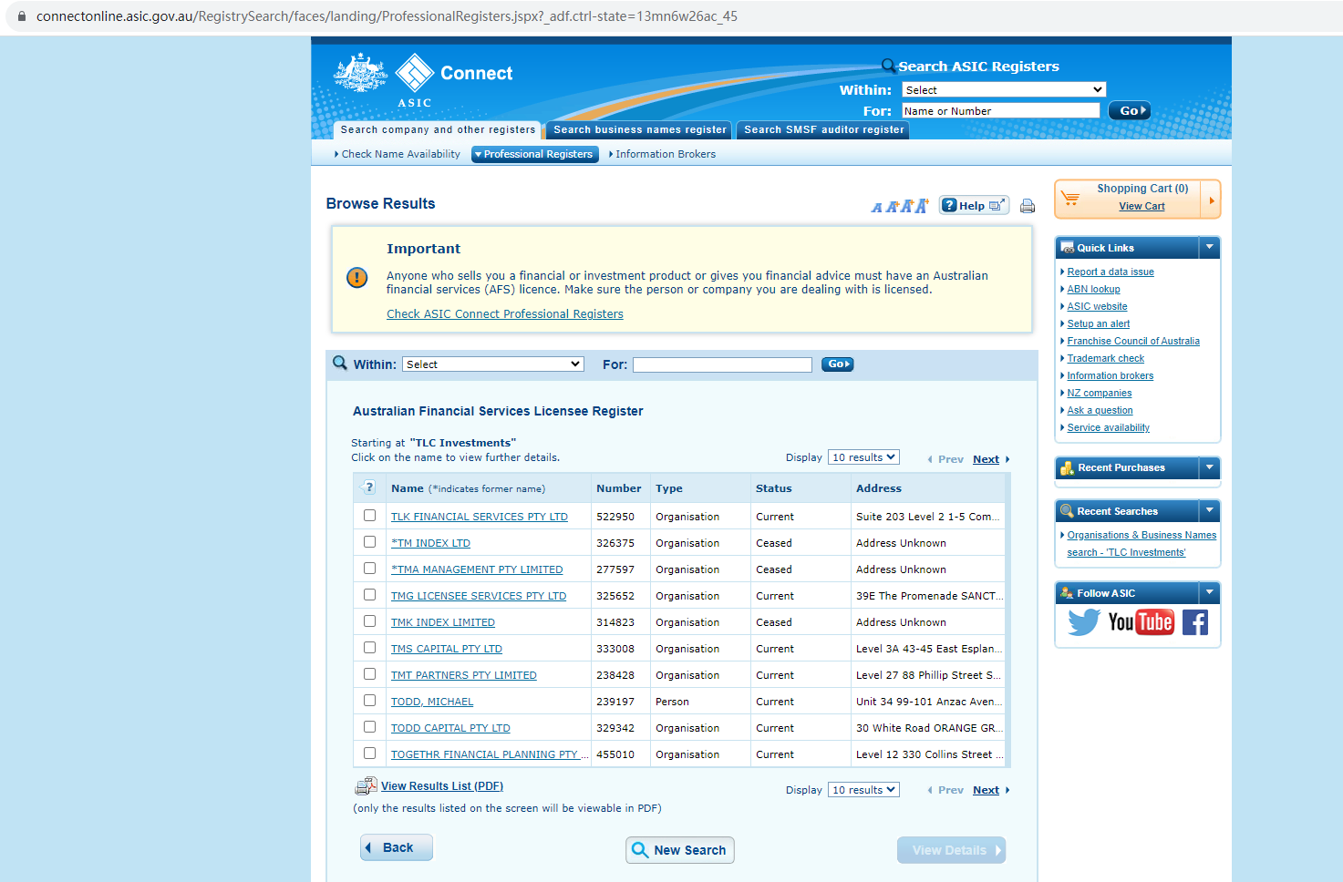Click the magnifier icon beside Search ASIC Registers

tap(888, 66)
